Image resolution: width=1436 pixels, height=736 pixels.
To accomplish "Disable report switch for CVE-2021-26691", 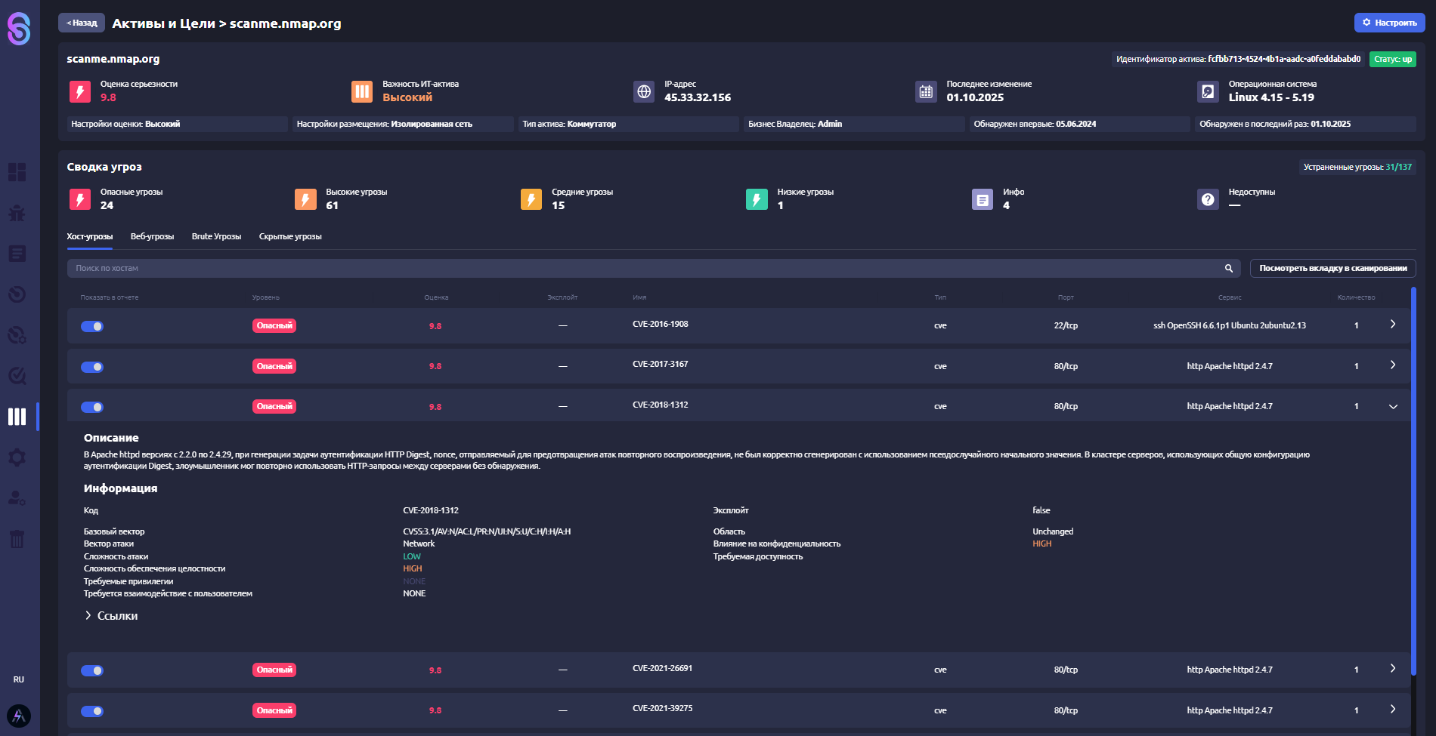I will tap(92, 670).
